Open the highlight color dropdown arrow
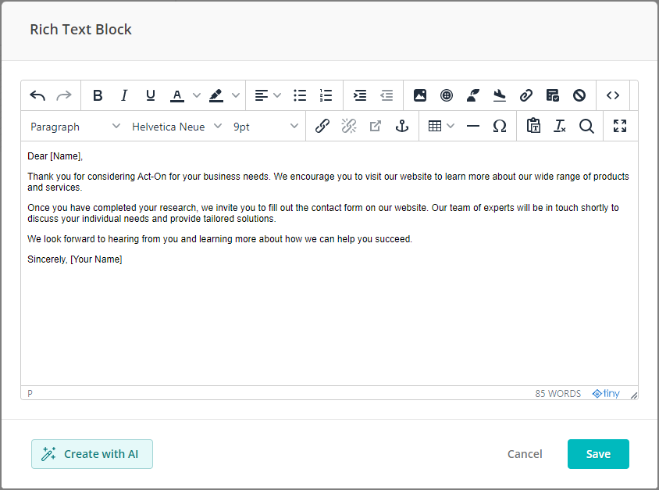659x490 pixels. pos(236,95)
